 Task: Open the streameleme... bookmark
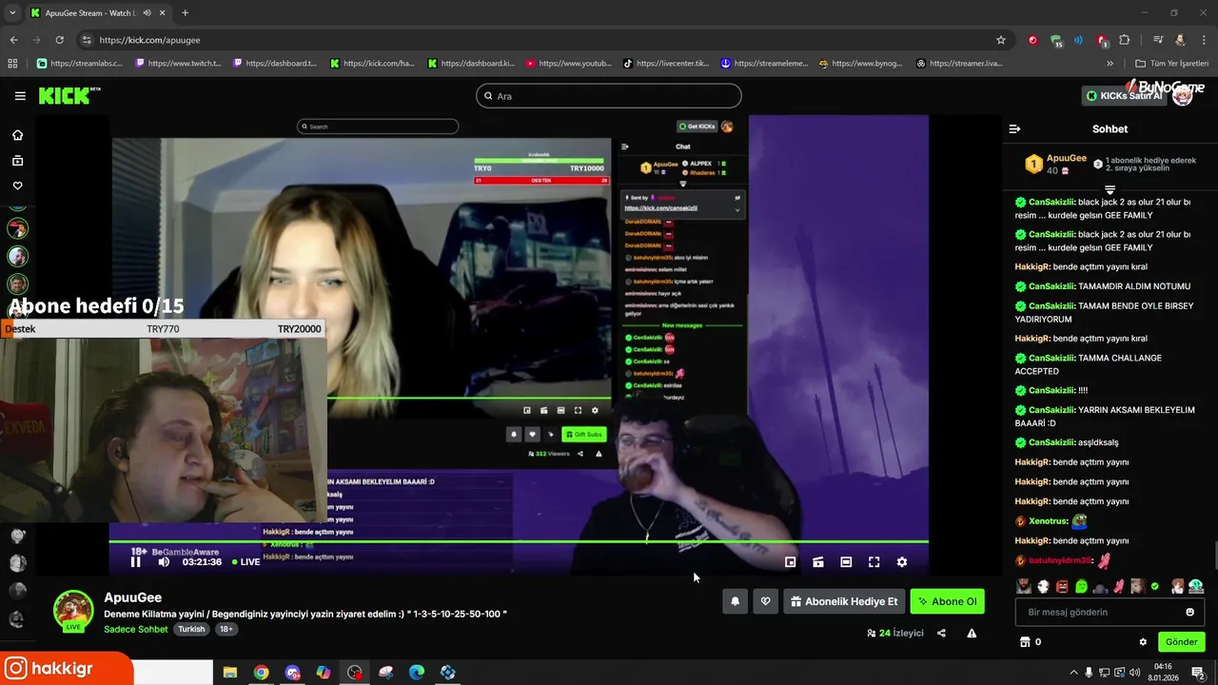[764, 64]
